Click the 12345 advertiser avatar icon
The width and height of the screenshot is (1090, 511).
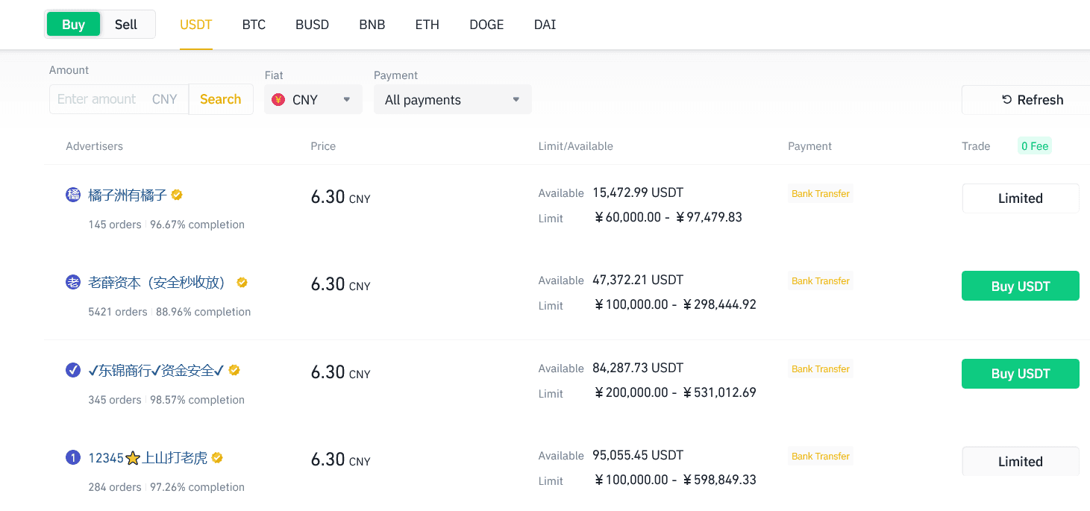pos(73,458)
